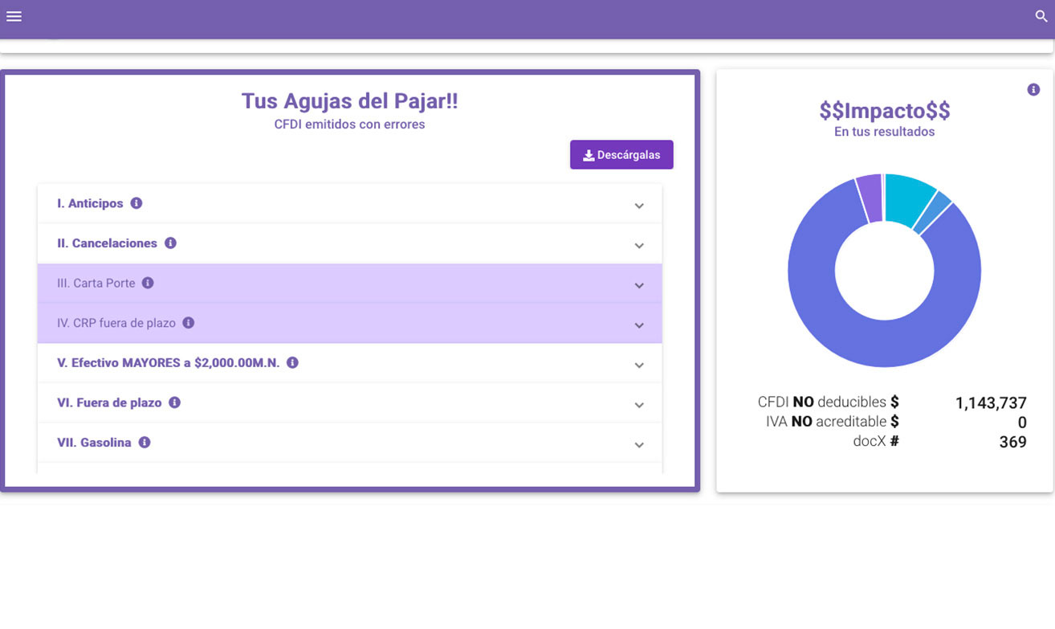Screen dimensions: 1055x629
Task: Expand the IV. CRP fuera de plazo chevron
Action: (639, 325)
